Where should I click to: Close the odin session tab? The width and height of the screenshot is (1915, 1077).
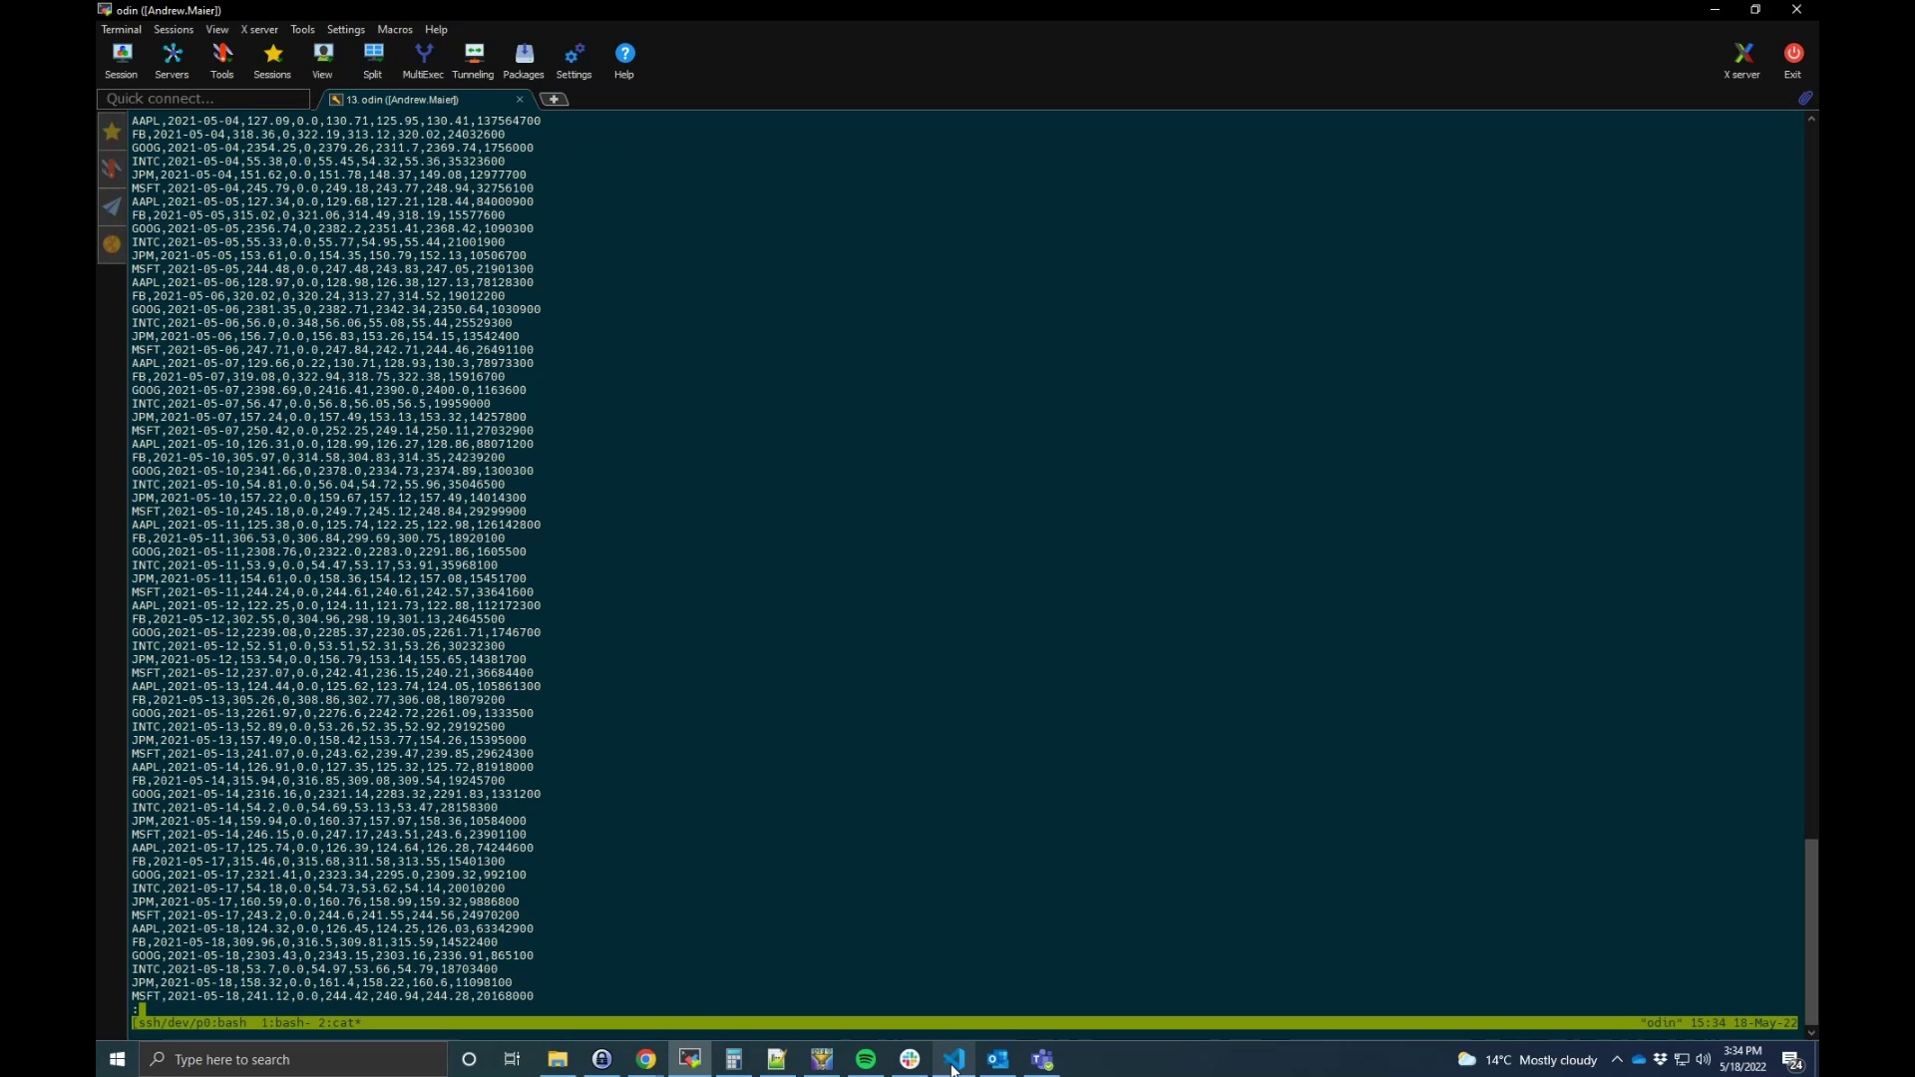tap(520, 99)
